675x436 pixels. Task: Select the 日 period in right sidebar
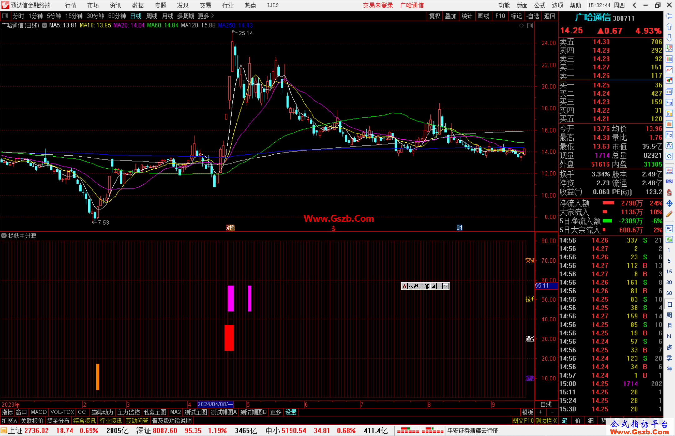click(669, 304)
